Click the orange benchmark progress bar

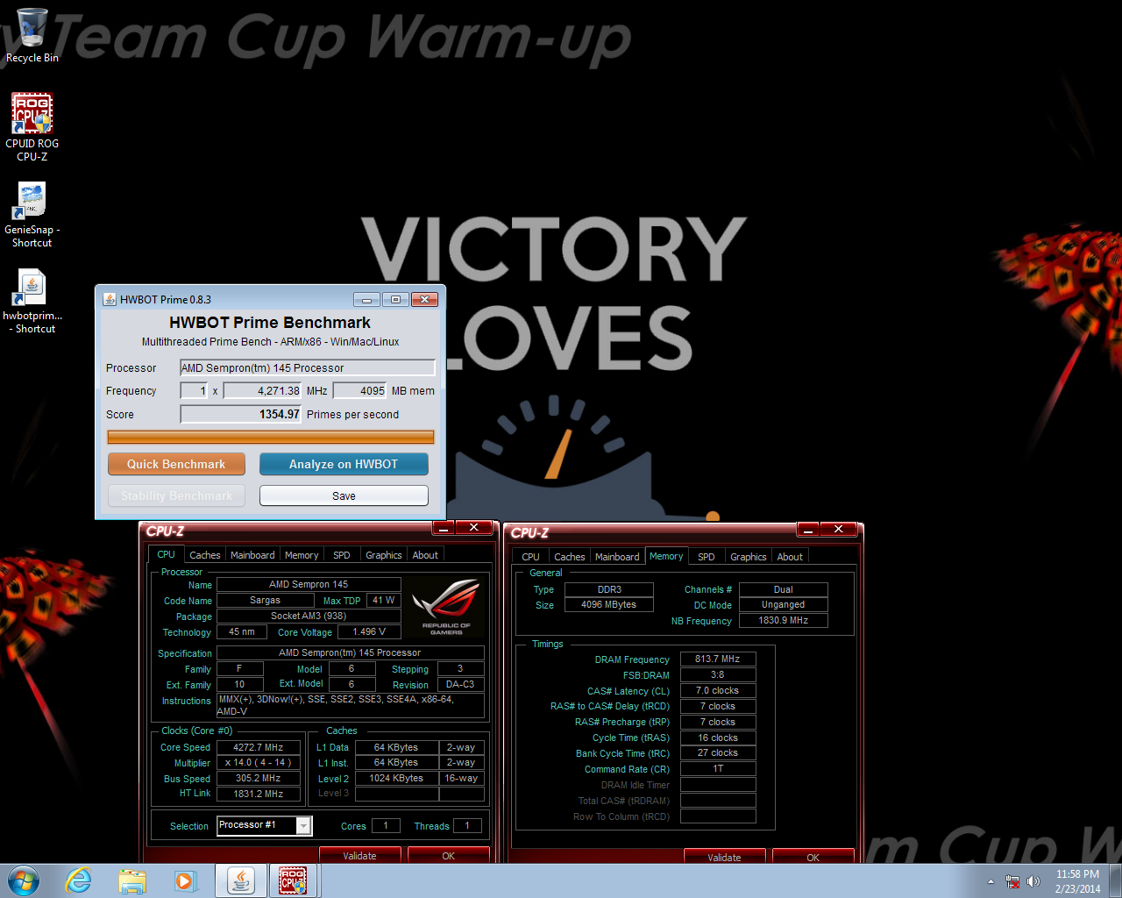pos(271,437)
